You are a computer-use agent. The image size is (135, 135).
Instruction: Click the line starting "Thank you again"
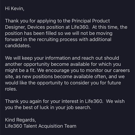pyautogui.click(x=65, y=101)
